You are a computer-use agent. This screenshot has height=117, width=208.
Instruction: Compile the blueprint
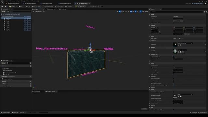coord(12,6)
